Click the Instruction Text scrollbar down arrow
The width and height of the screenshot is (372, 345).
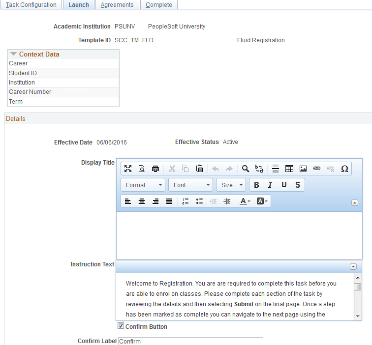tap(358, 316)
